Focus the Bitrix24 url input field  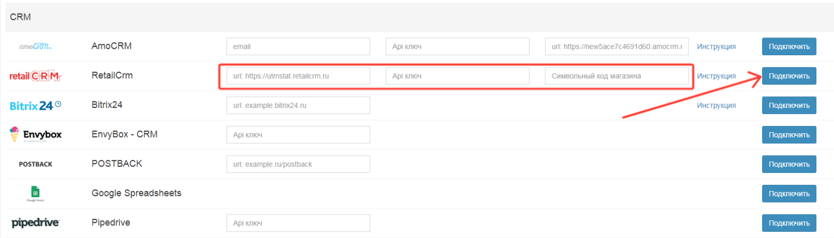[298, 105]
